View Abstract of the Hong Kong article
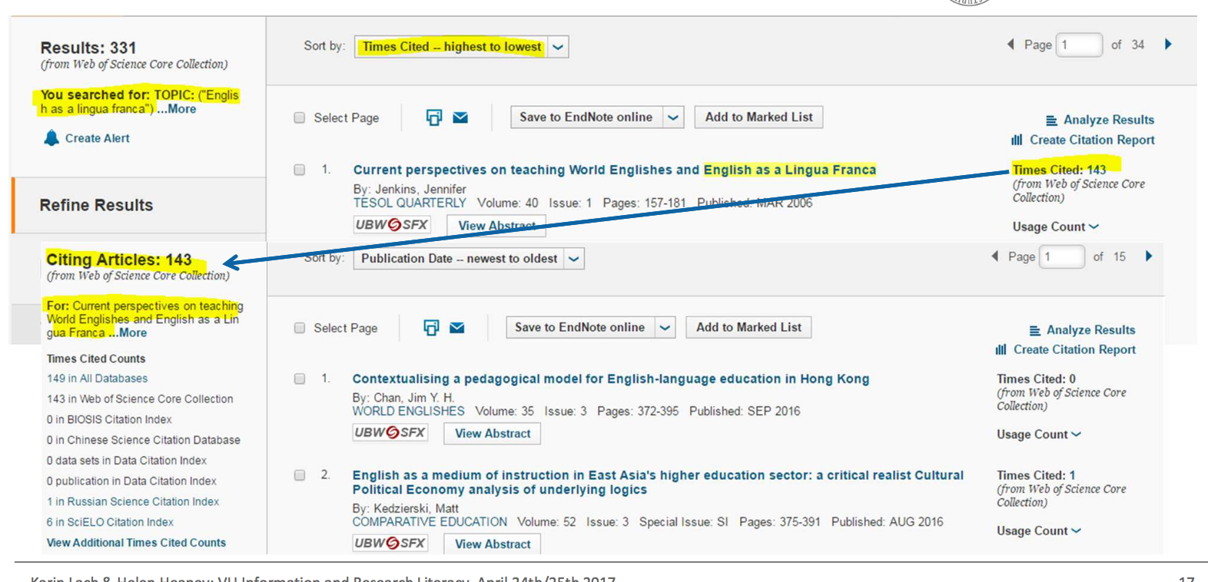The height and width of the screenshot is (582, 1208). point(493,434)
